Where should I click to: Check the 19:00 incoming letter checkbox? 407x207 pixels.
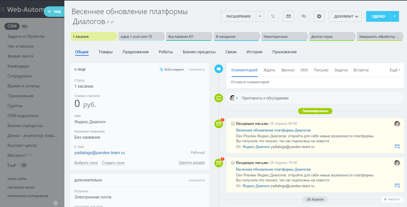[x=233, y=163]
